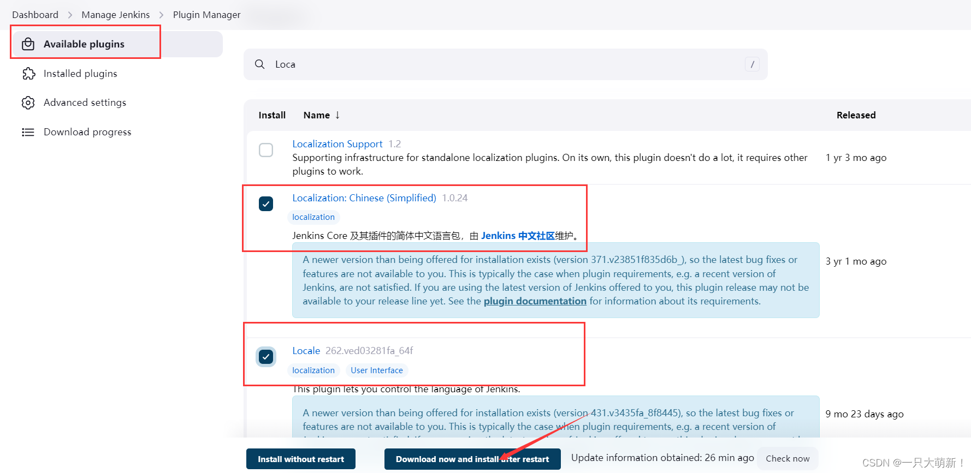The width and height of the screenshot is (971, 473).
Task: Click the 3 yr 1 mo ago release date
Action: (856, 261)
